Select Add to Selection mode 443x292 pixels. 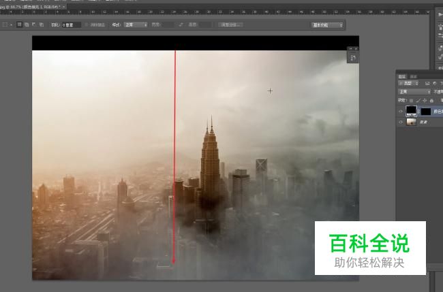tap(27, 25)
